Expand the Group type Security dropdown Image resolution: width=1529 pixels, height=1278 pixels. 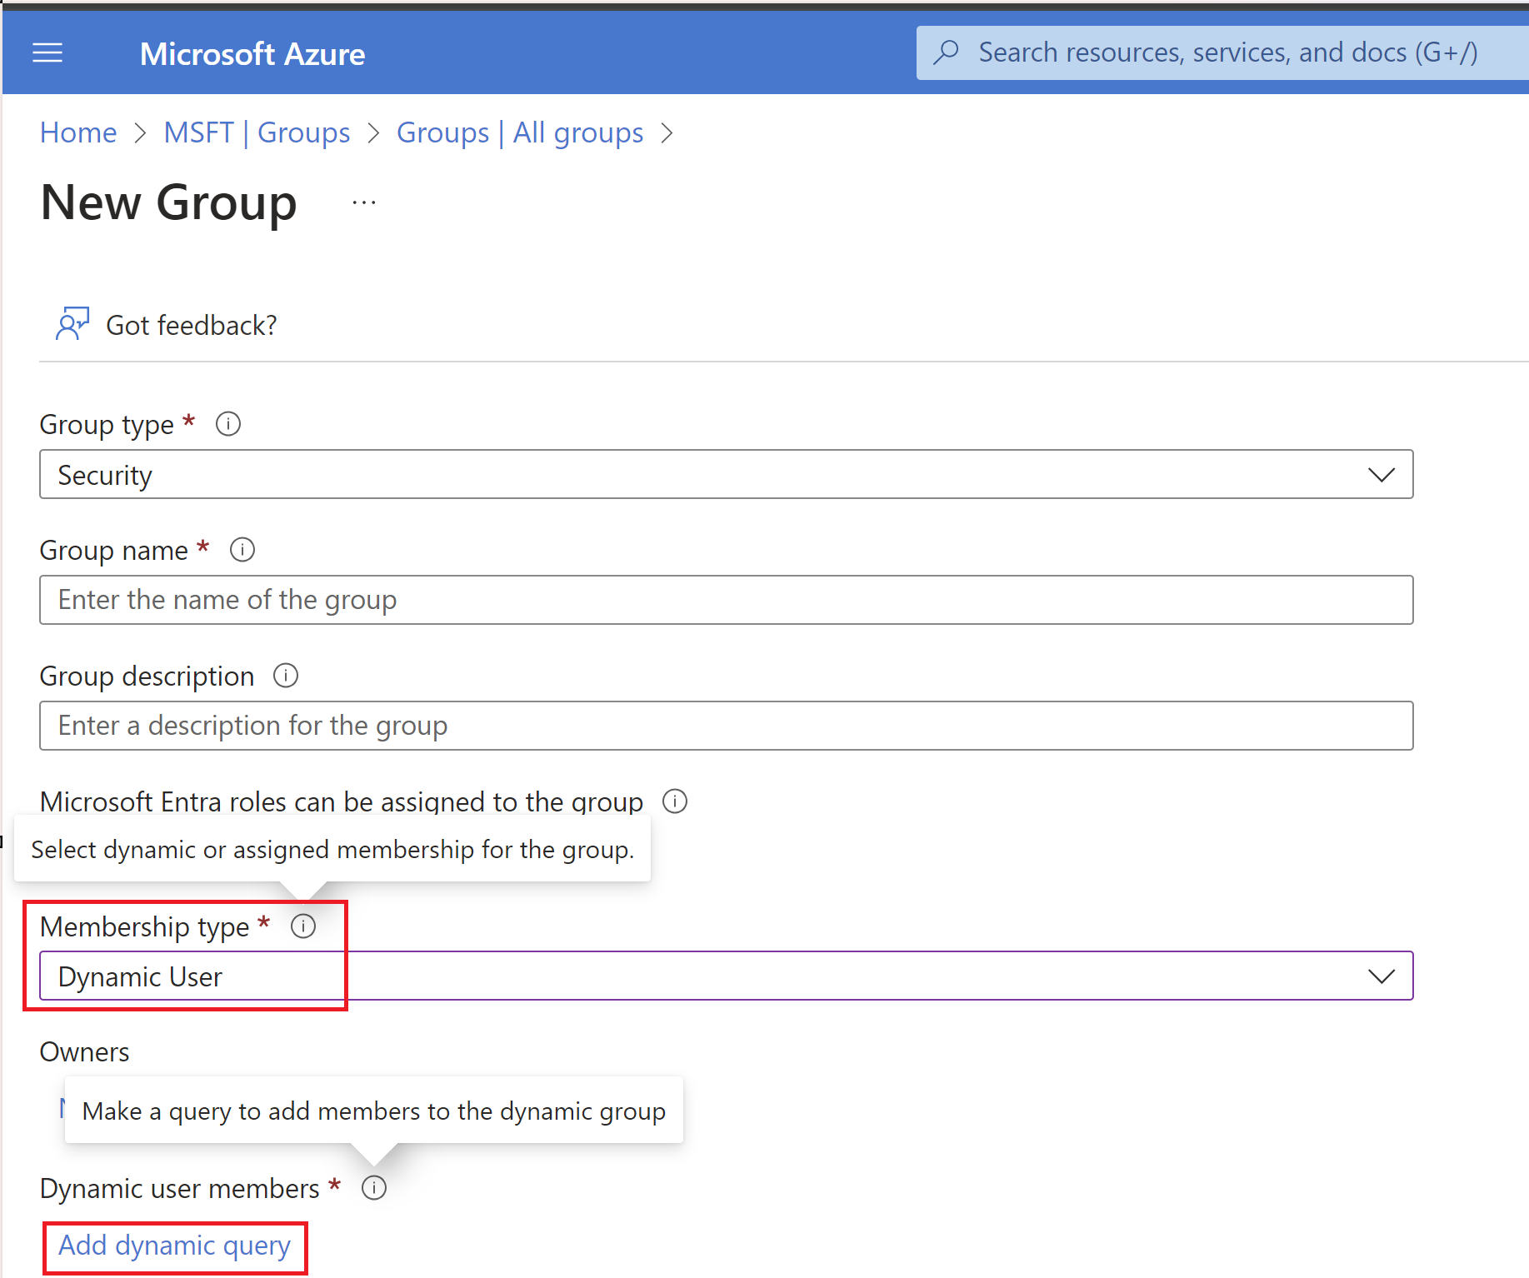725,475
